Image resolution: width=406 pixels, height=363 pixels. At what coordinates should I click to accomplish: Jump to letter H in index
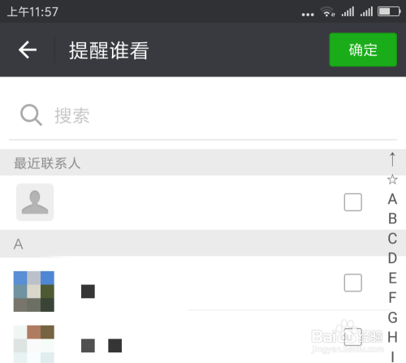392,337
